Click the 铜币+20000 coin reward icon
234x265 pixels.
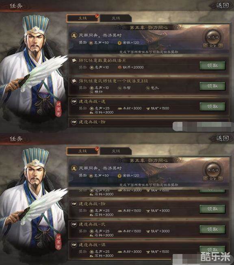[x=119, y=67]
